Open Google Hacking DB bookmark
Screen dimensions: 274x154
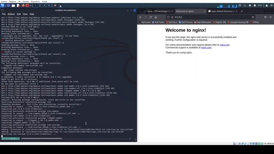pyautogui.click(x=238, y=22)
